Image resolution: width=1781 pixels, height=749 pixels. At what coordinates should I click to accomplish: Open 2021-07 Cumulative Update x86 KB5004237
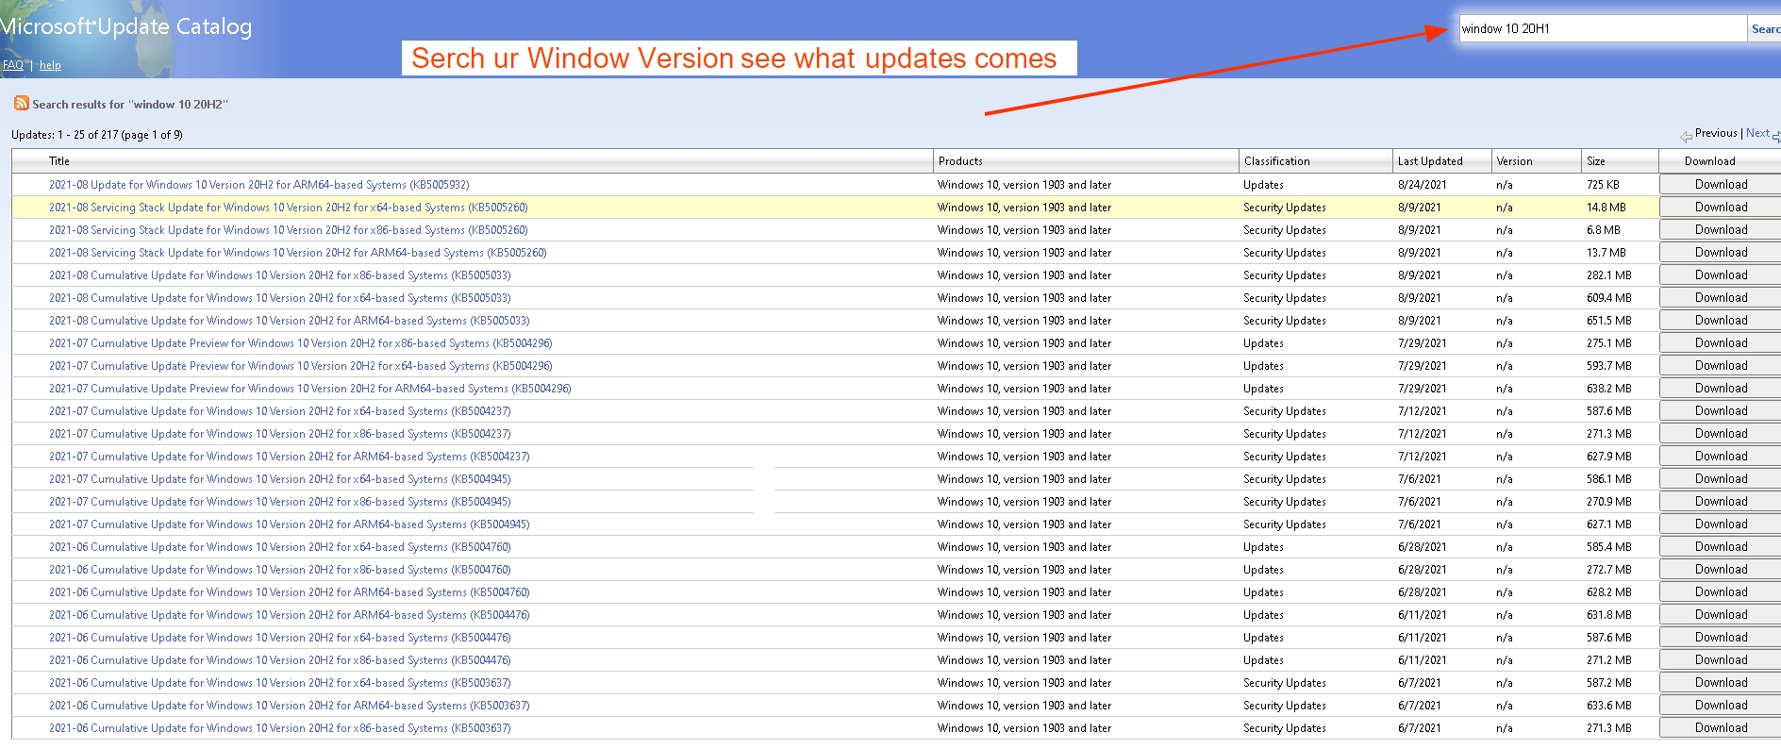pyautogui.click(x=280, y=434)
